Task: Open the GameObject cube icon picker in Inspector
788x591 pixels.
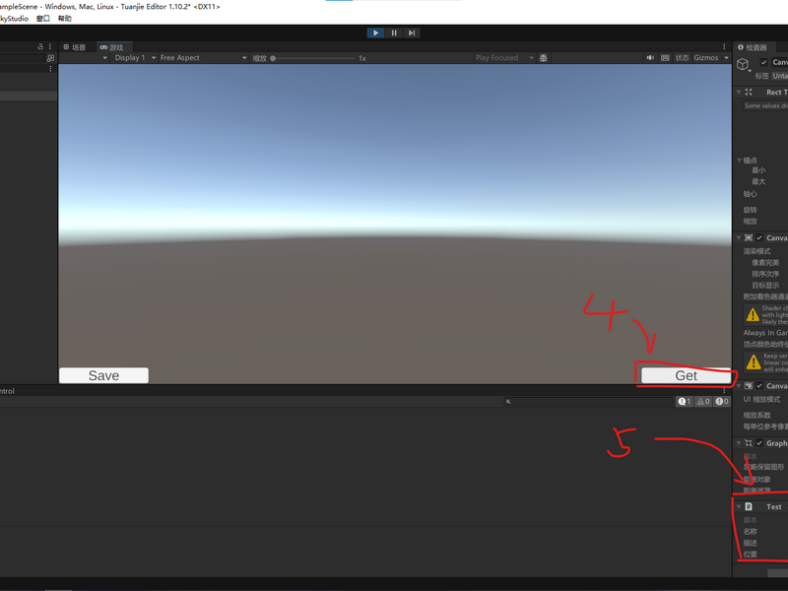Action: pyautogui.click(x=744, y=65)
